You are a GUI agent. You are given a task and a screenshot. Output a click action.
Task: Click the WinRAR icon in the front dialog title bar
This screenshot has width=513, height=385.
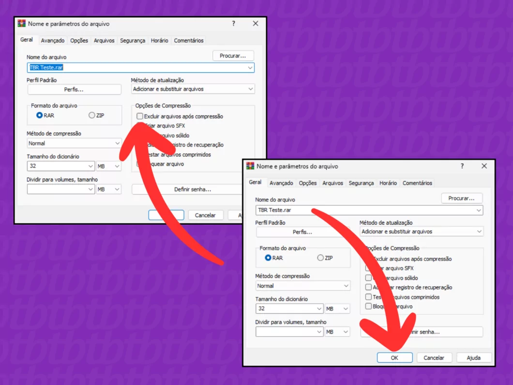(x=250, y=166)
